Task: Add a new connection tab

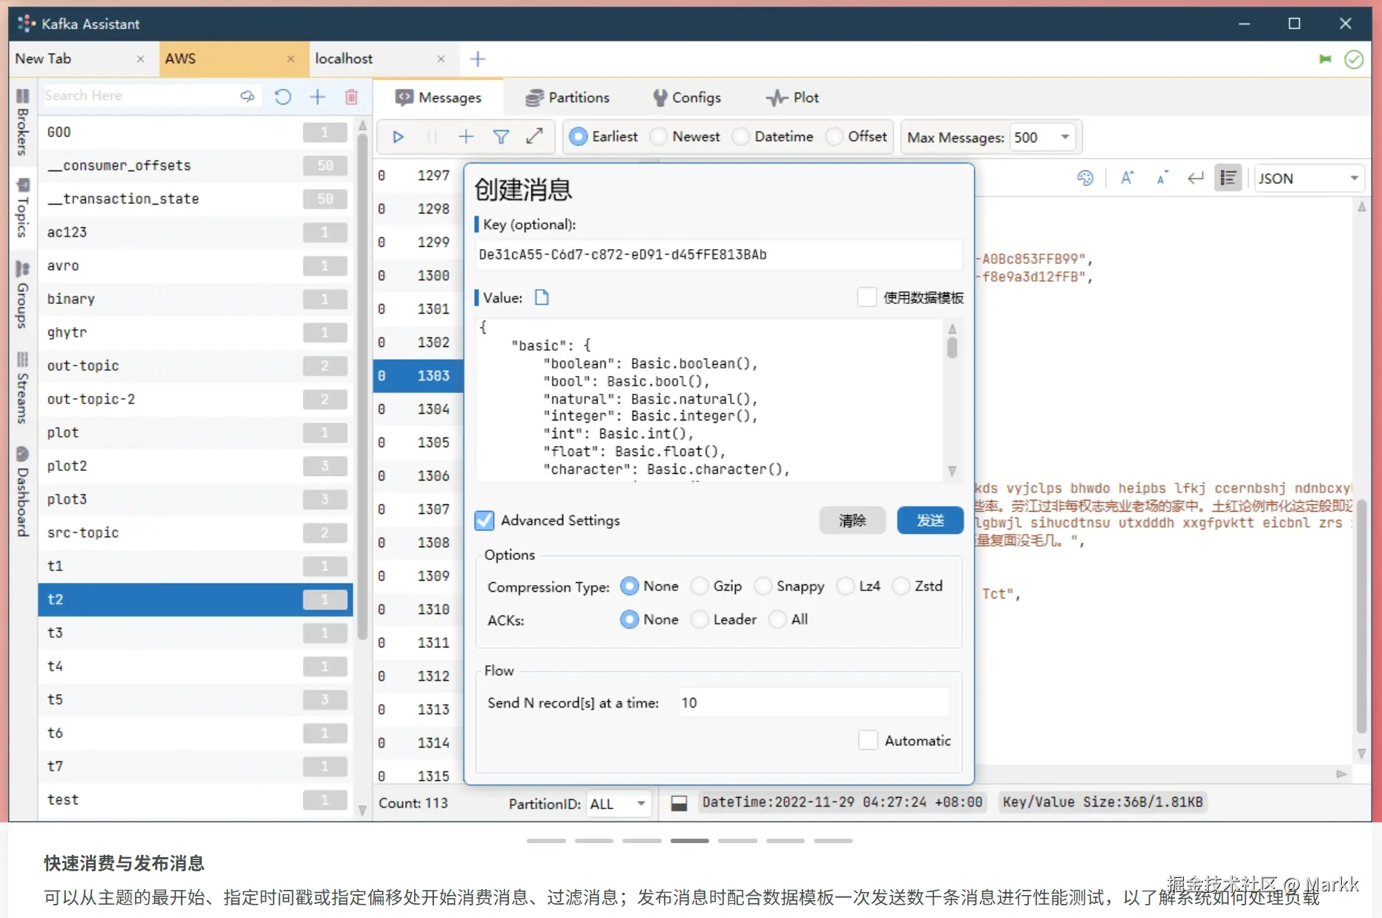Action: click(x=478, y=59)
